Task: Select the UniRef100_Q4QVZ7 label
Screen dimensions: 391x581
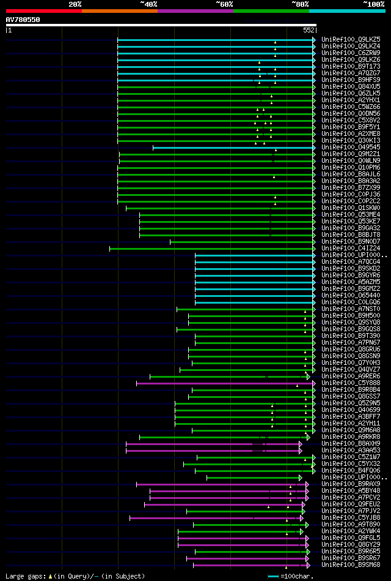Action: click(x=351, y=370)
